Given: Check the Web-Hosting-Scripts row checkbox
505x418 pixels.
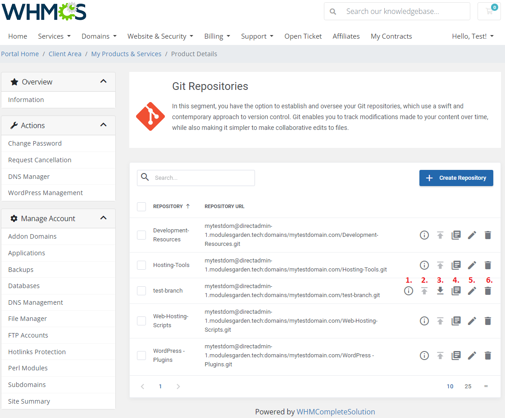Looking at the screenshot, I should [141, 320].
